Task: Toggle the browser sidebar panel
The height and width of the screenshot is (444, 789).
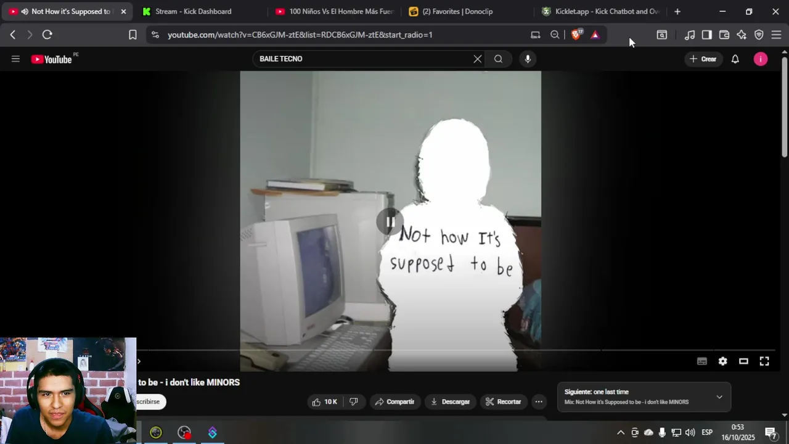Action: 707,35
